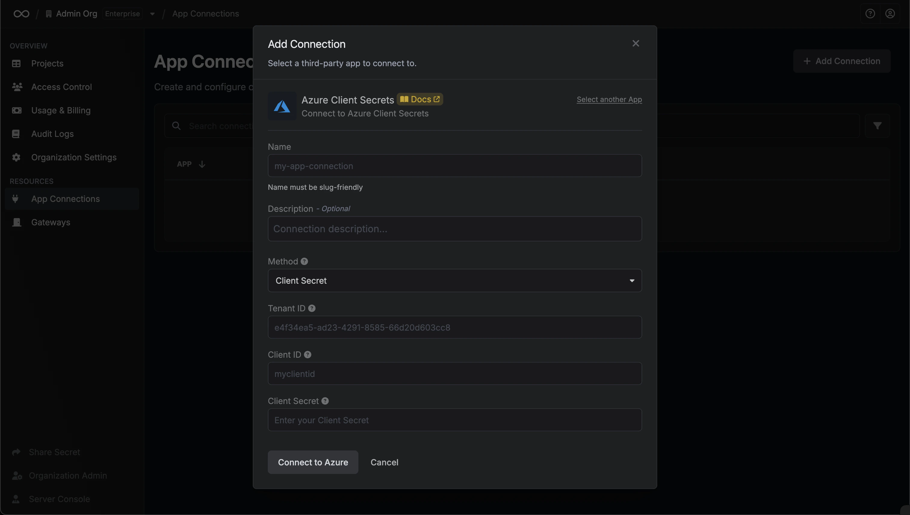
Task: Click the Docs external-link arrow icon
Action: tap(437, 99)
